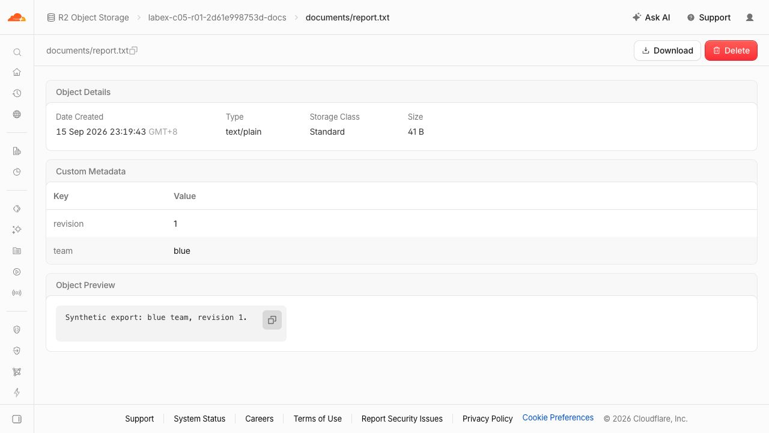Click the text/plain type value
Screen dimensions: 769x433
244,132
